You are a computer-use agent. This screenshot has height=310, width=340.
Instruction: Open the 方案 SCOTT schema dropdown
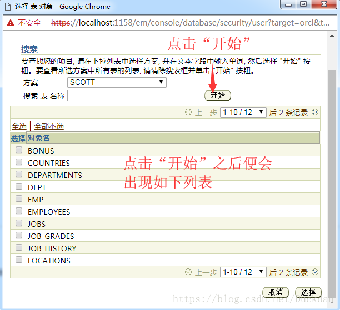(117, 82)
